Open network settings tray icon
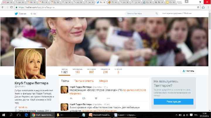 point(184,115)
